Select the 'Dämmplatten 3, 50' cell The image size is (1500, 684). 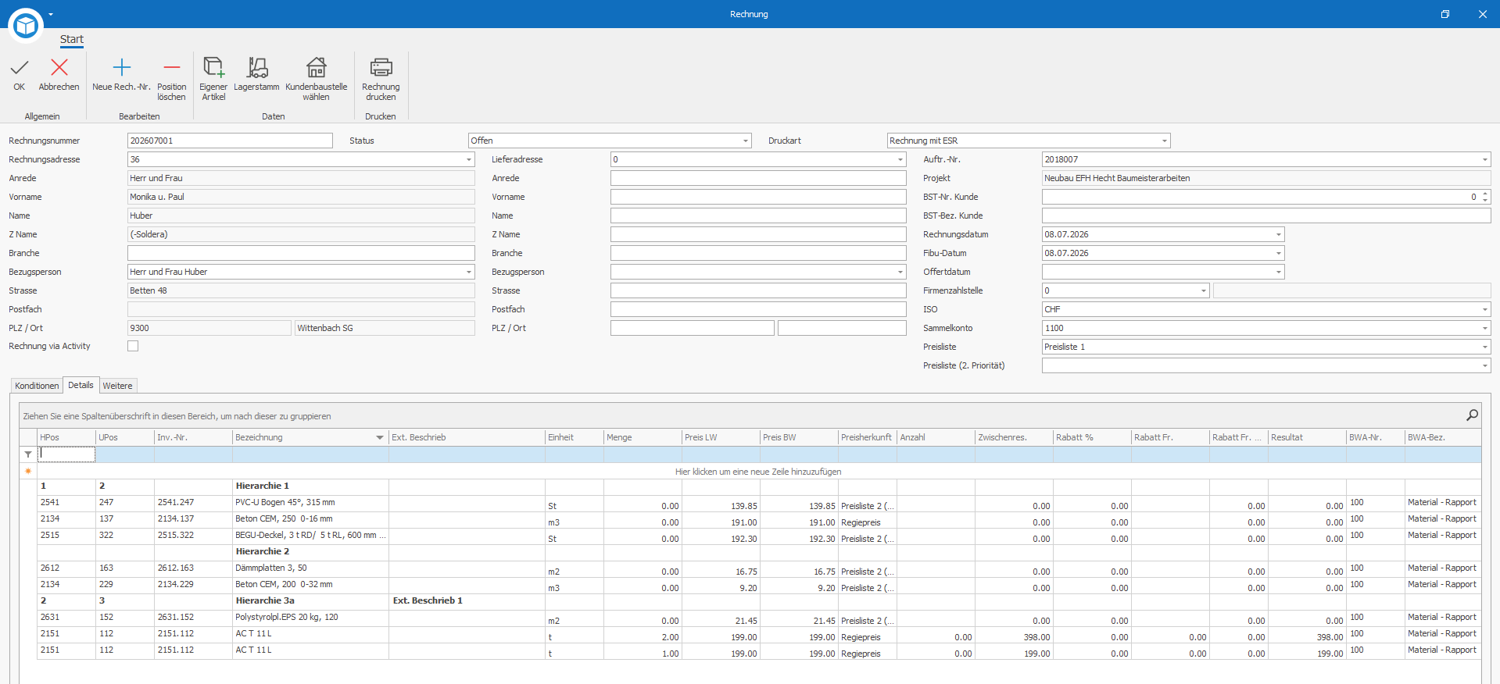tap(310, 568)
